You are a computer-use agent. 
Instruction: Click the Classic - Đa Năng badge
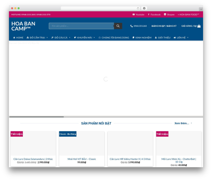click(68, 134)
